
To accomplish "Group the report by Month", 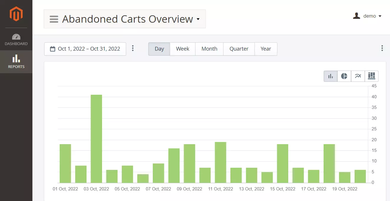I will pyautogui.click(x=209, y=49).
